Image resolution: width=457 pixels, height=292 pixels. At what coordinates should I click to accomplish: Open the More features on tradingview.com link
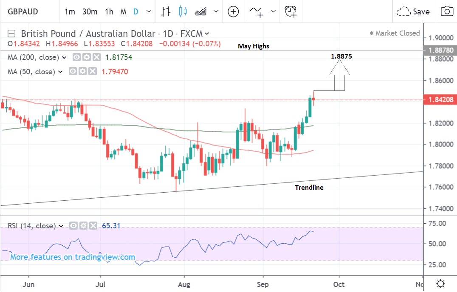point(73,257)
